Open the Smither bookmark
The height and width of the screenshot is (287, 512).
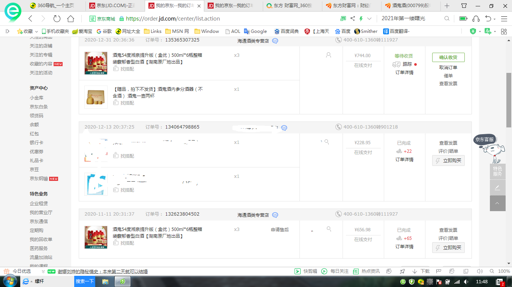tap(366, 31)
